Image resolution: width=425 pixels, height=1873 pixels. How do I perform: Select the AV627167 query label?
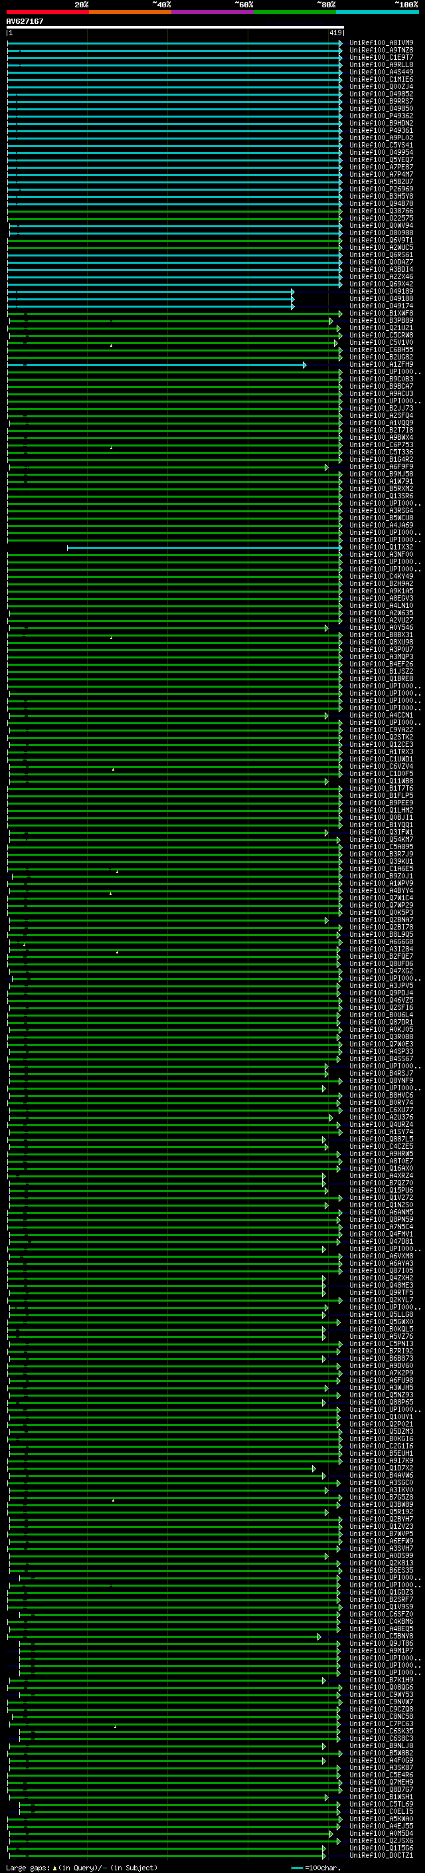pyautogui.click(x=25, y=21)
